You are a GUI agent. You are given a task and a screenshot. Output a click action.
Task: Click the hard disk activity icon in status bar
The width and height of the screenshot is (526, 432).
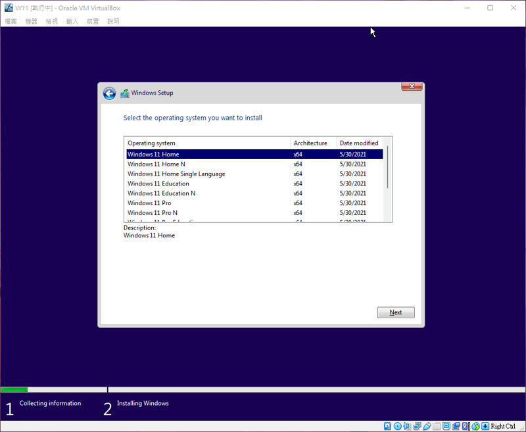tap(387, 426)
